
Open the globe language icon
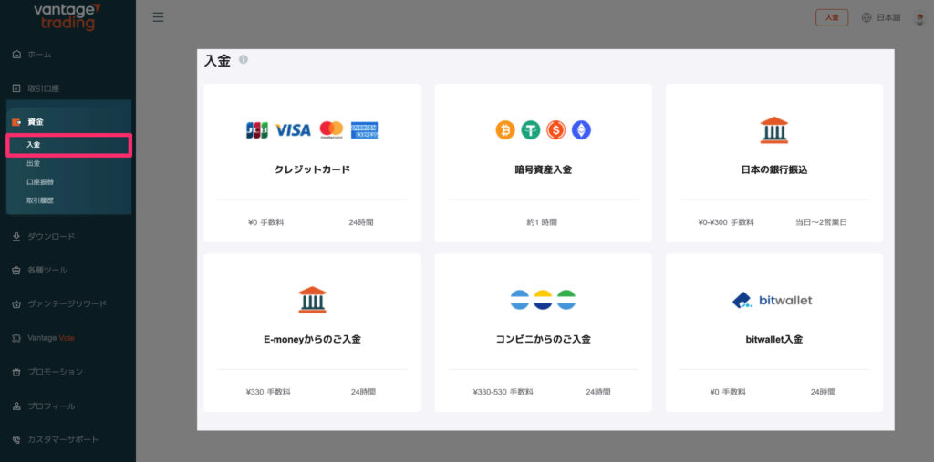click(867, 18)
